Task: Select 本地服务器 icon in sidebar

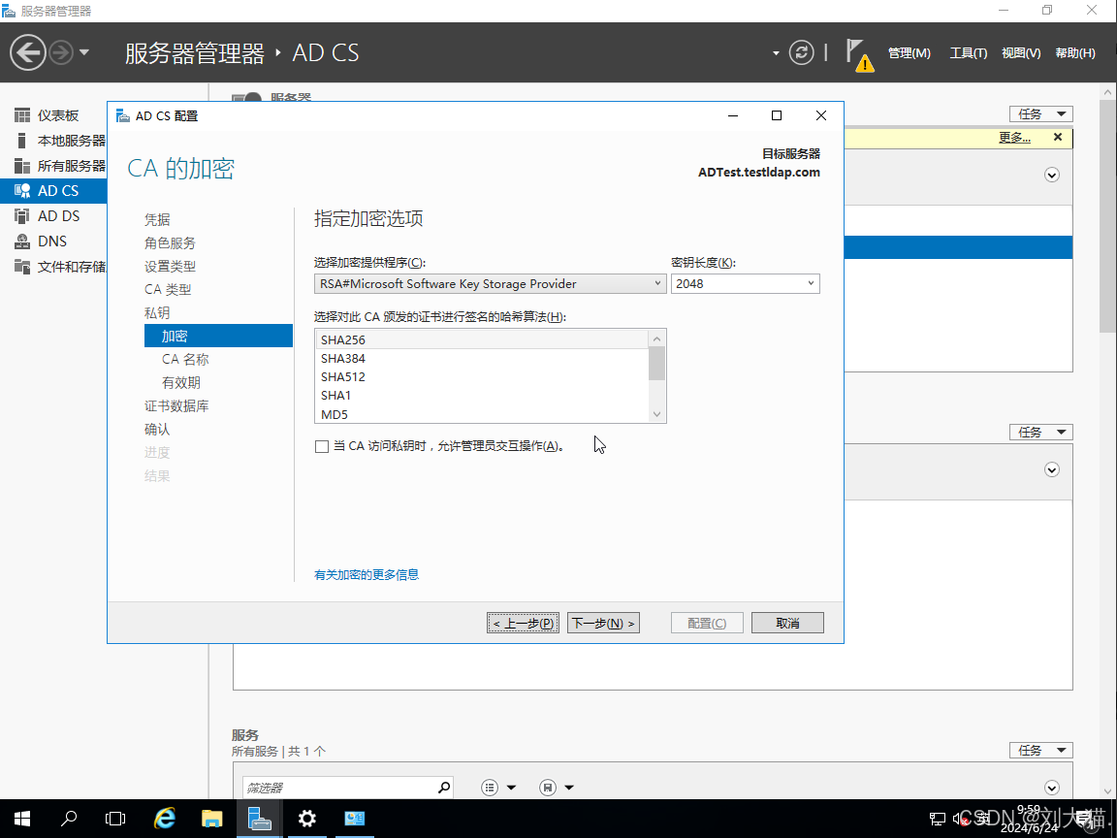Action: click(22, 141)
